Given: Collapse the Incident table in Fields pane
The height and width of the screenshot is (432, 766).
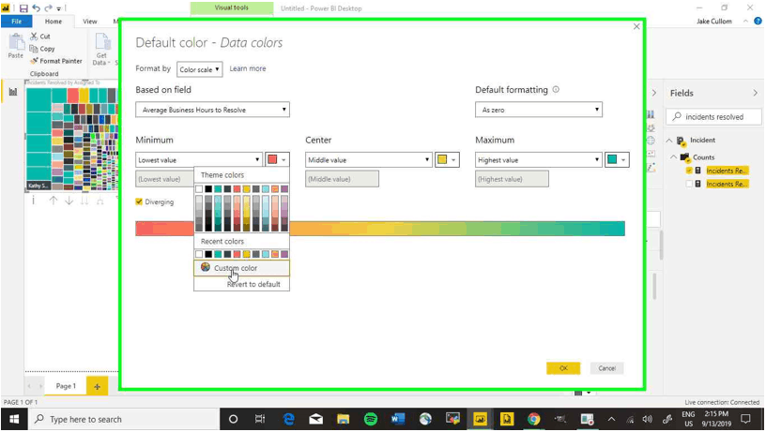Looking at the screenshot, I should click(x=669, y=141).
